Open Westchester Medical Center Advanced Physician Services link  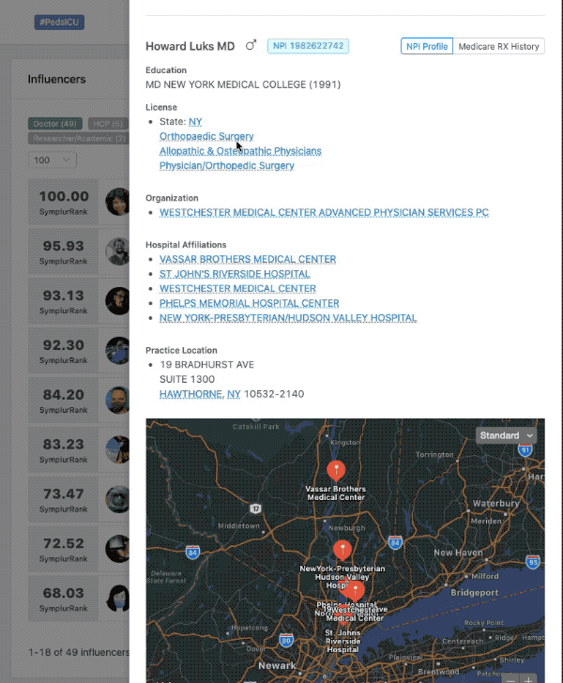[x=324, y=212]
